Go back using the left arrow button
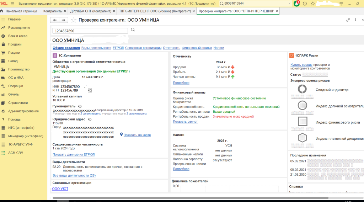Screen dimensions: 364x202 coord(55,20)
